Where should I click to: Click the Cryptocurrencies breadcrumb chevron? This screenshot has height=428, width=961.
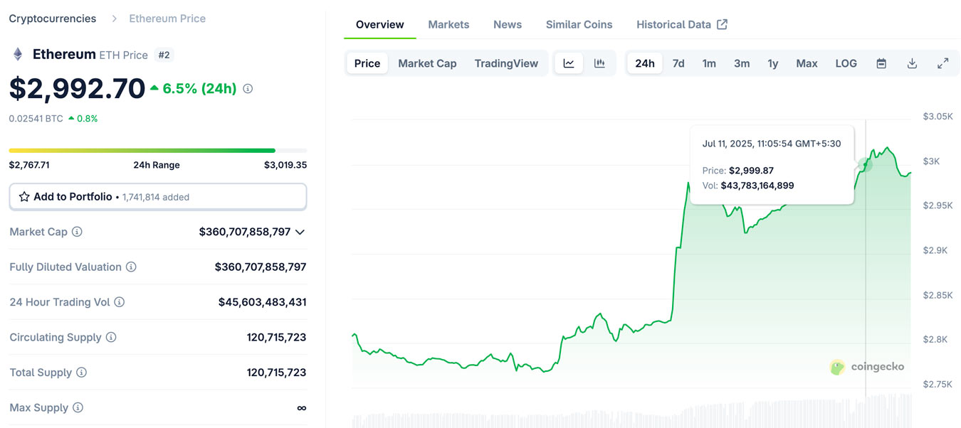pos(113,18)
